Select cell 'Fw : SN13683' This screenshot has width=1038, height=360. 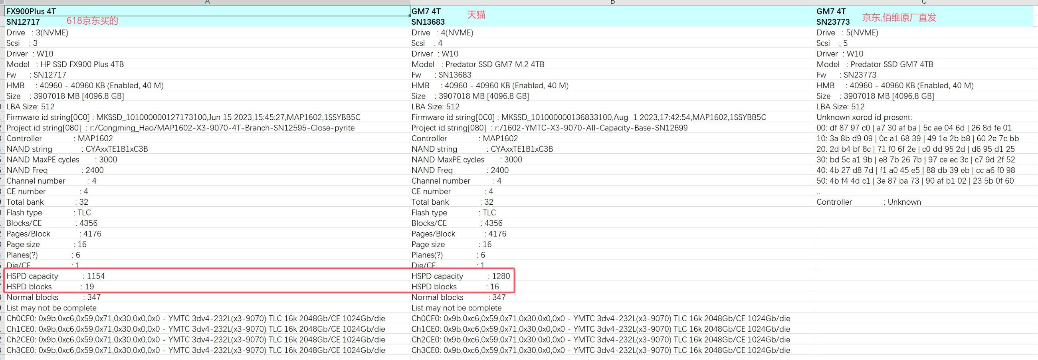tap(612, 75)
